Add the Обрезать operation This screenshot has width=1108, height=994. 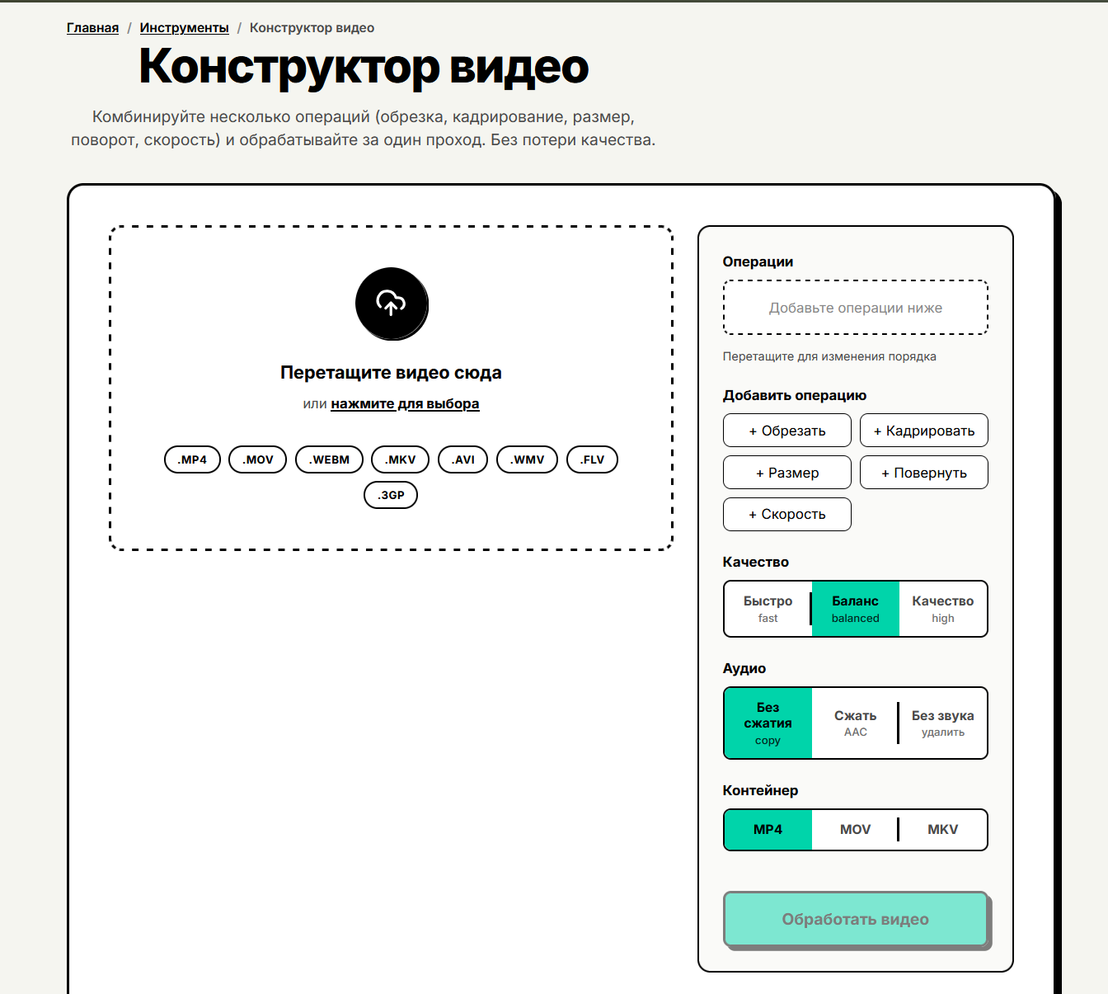click(x=786, y=431)
